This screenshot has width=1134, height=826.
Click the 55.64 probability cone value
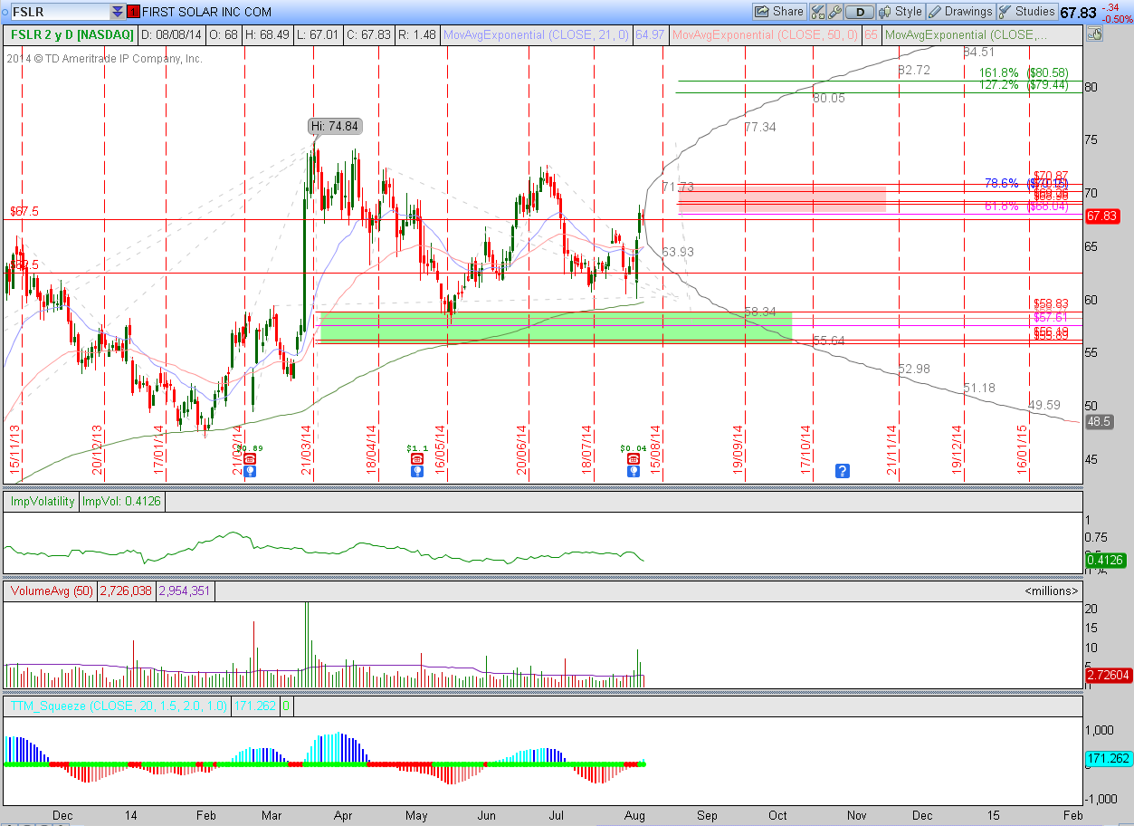click(x=829, y=341)
